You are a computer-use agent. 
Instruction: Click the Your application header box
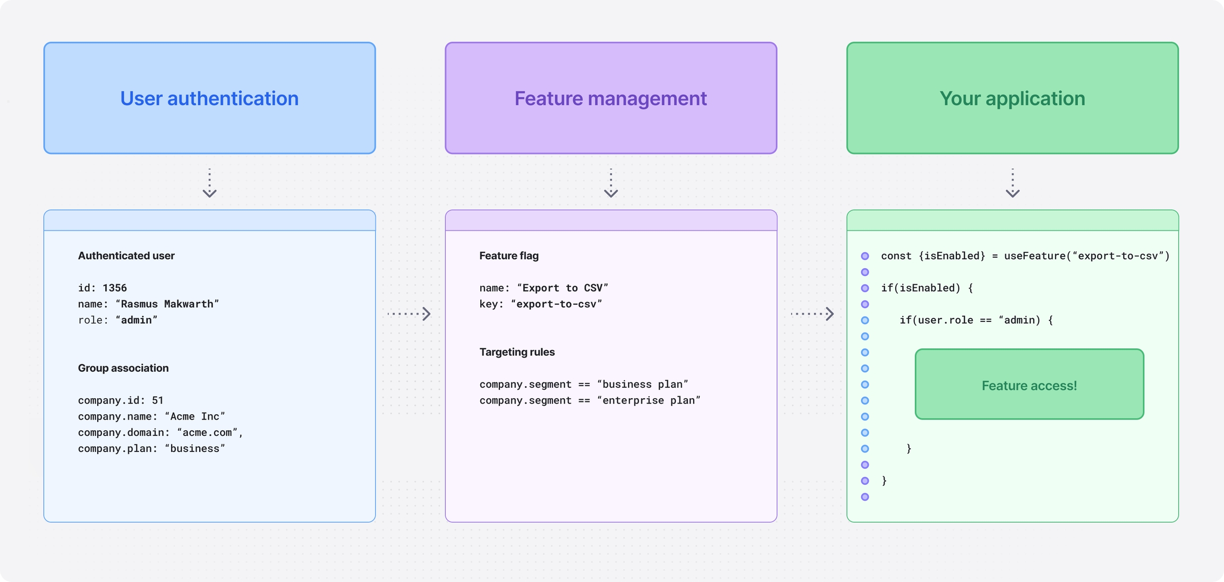[x=1012, y=98]
